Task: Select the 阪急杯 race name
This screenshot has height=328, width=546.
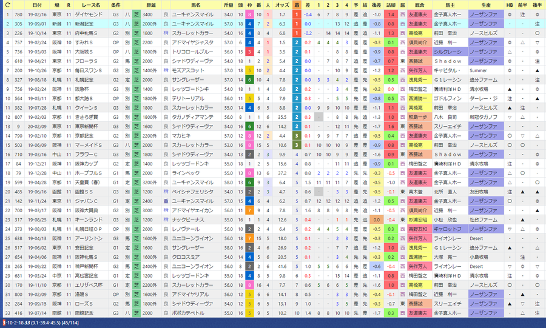Action: click(x=82, y=89)
